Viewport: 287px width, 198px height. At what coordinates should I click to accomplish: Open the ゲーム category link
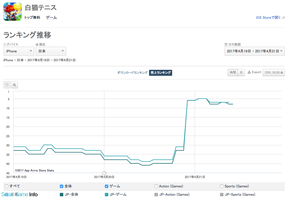tap(51, 17)
